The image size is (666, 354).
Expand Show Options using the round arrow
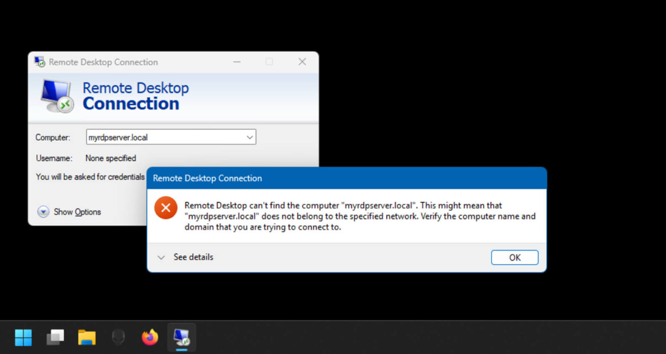pyautogui.click(x=43, y=212)
